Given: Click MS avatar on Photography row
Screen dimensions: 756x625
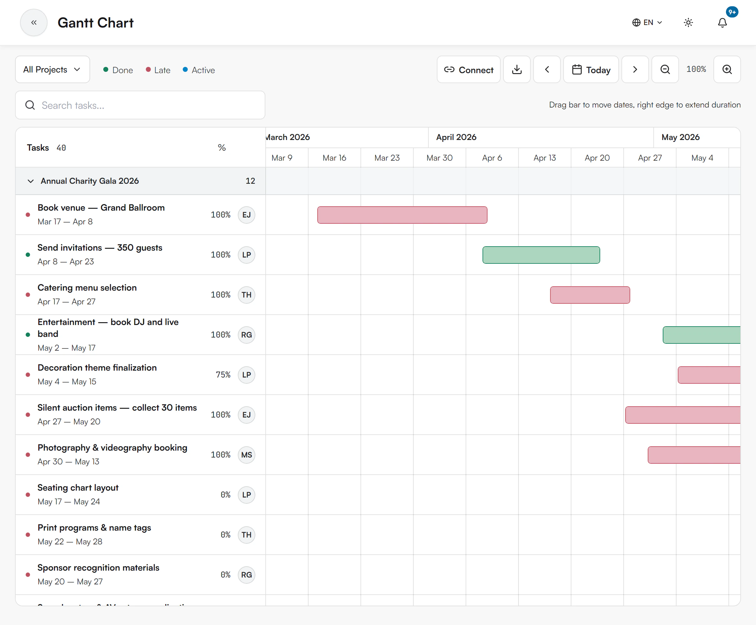Looking at the screenshot, I should (x=247, y=455).
